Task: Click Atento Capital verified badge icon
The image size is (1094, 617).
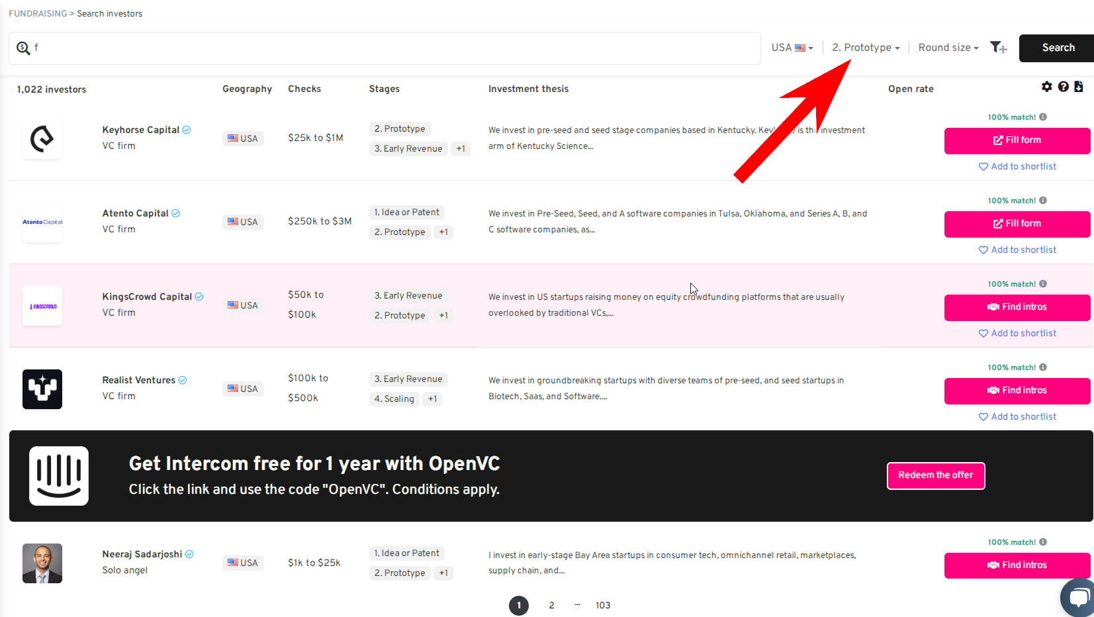Action: (x=176, y=213)
